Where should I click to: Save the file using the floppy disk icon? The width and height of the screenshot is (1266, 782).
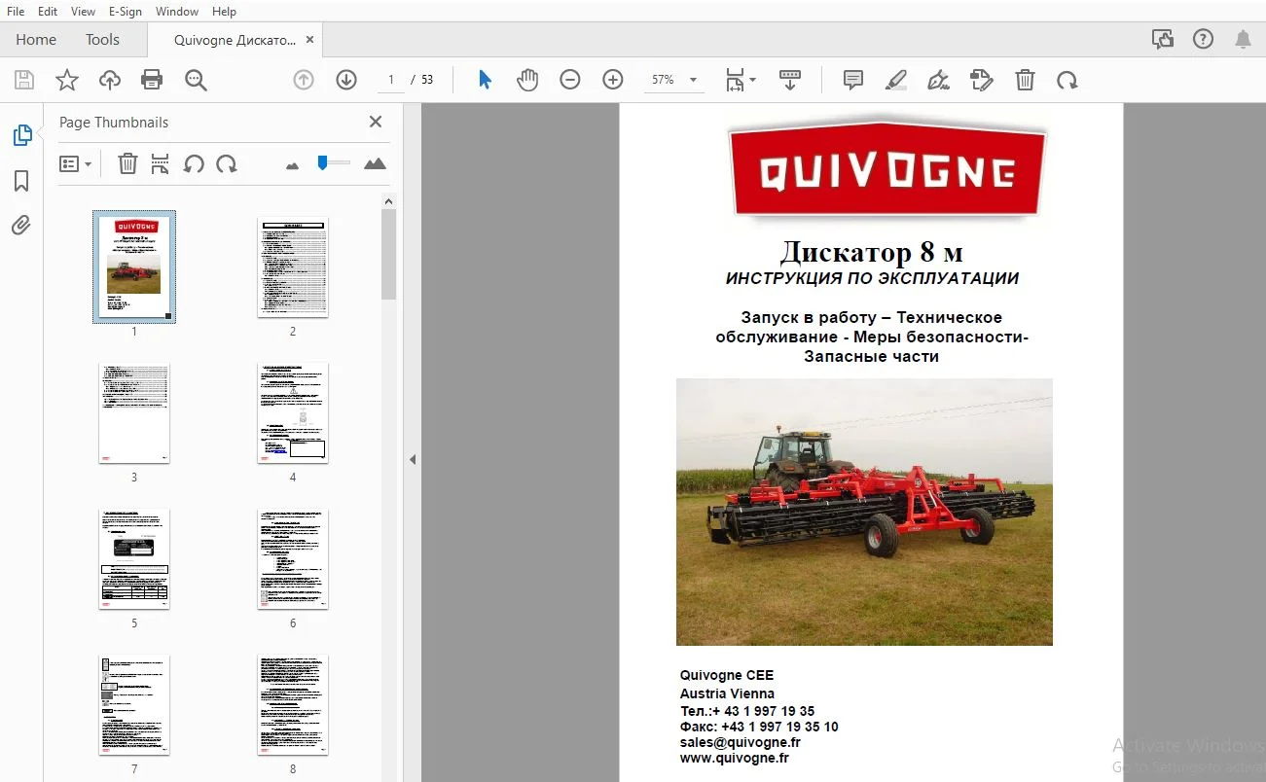tap(23, 80)
